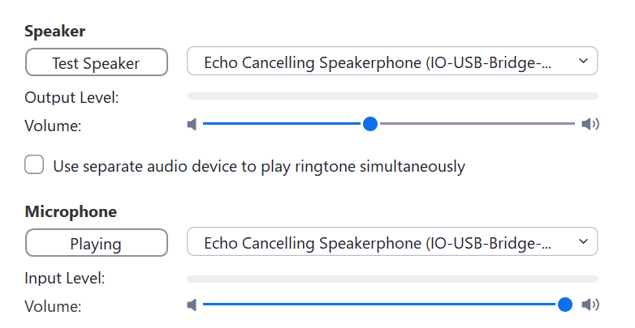Click the gray unfilled part of the Speaker volume track
The height and width of the screenshot is (328, 635).
pyautogui.click(x=479, y=124)
